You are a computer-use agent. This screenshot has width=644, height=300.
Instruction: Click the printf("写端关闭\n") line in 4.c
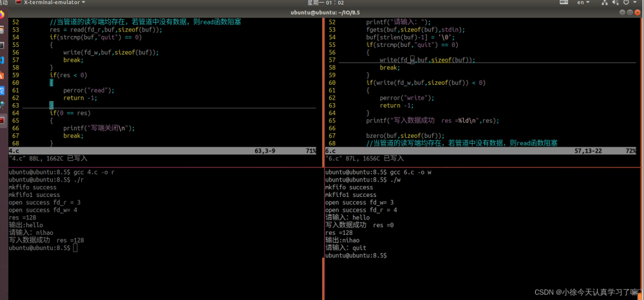pyautogui.click(x=99, y=128)
